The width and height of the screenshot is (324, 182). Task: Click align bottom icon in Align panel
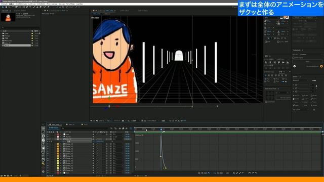tap(288, 62)
